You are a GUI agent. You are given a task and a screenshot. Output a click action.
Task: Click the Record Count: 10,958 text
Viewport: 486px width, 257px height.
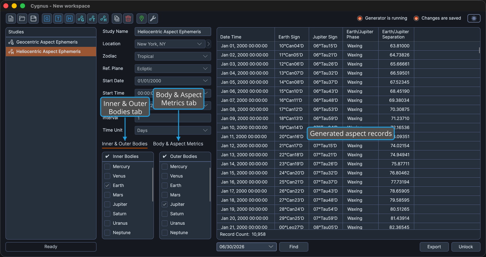[x=243, y=234]
